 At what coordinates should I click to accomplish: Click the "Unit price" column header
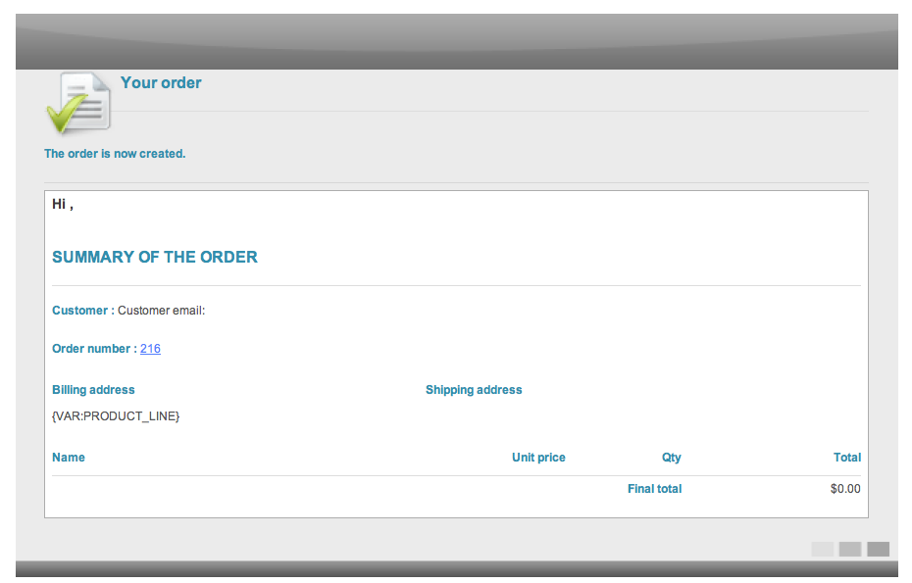click(x=538, y=458)
